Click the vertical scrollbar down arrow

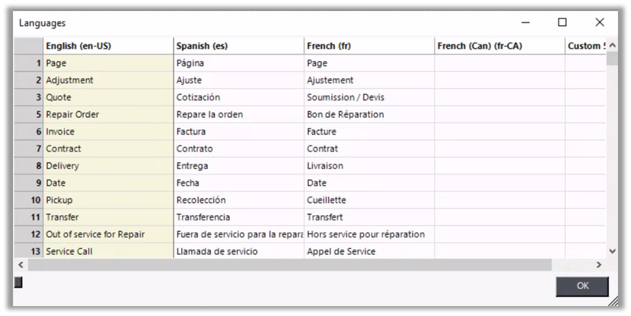point(612,251)
